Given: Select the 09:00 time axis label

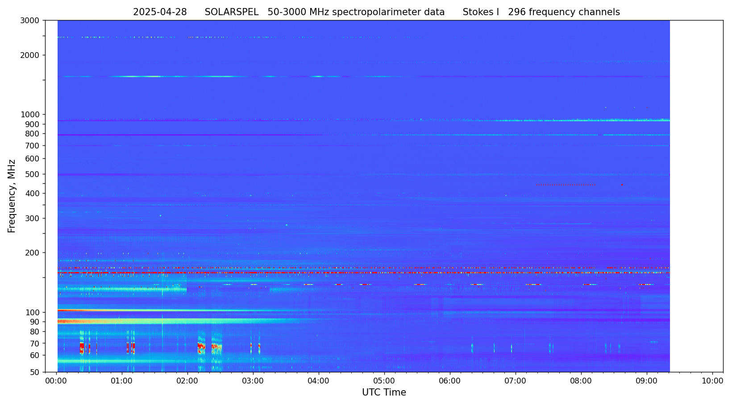Looking at the screenshot, I should click(x=646, y=381).
